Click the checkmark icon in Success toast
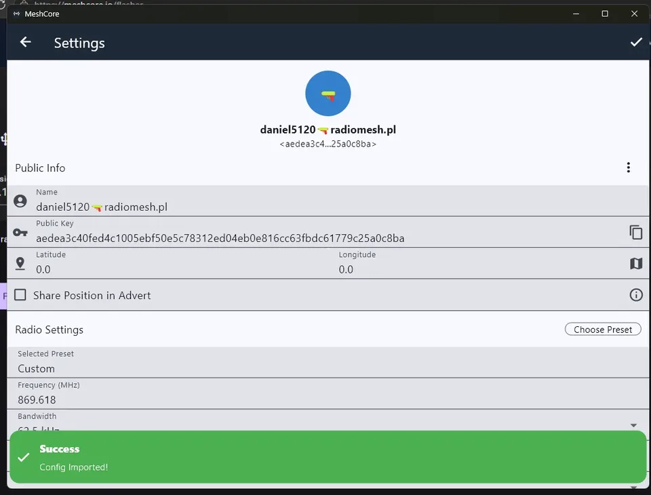Viewport: 651px width, 495px height. point(24,457)
